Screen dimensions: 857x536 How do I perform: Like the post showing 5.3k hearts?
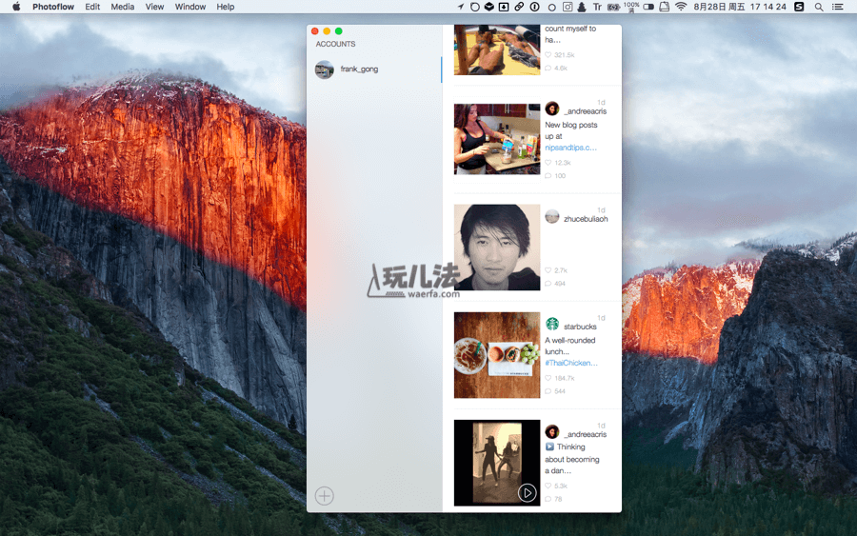coord(548,486)
